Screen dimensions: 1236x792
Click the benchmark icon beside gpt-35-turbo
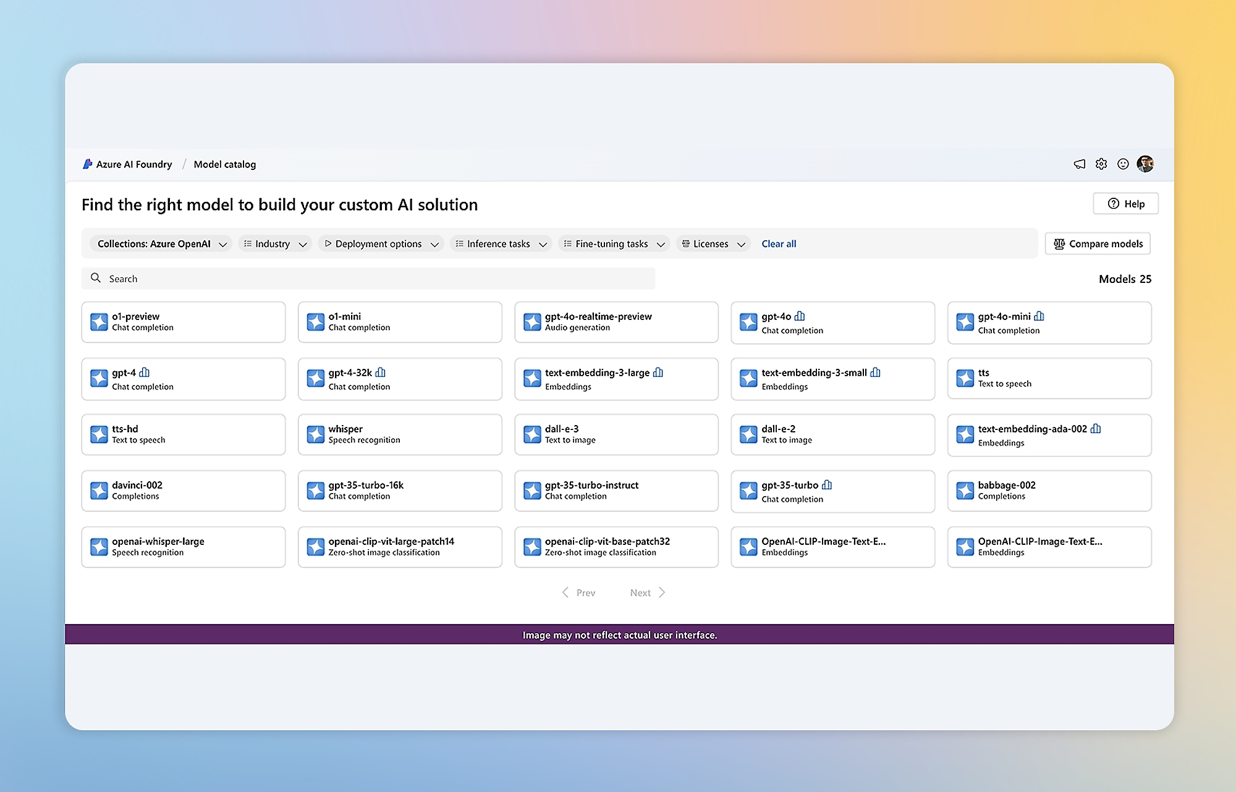click(827, 485)
